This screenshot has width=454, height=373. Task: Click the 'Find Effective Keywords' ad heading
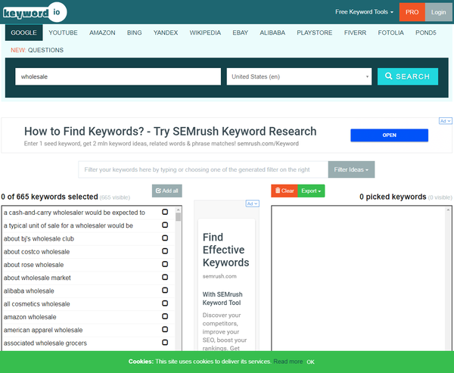tap(225, 250)
